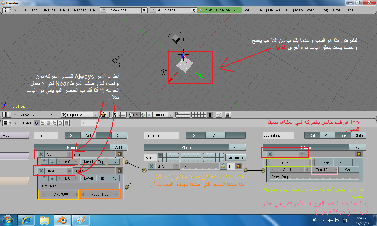Click the Dist 3.00 value field

click(x=60, y=194)
